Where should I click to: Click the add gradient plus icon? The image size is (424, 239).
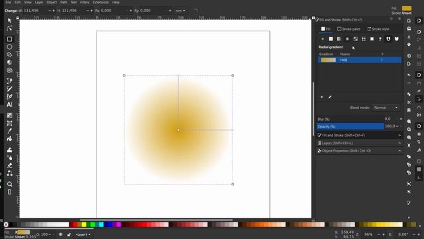pos(322,97)
